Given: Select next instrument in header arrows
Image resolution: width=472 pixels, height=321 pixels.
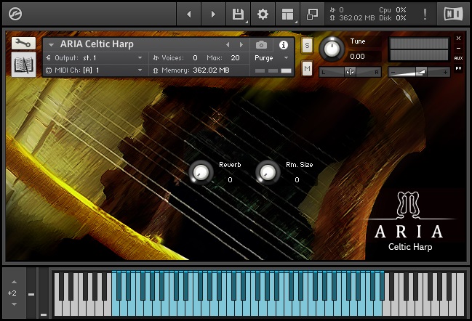Looking at the screenshot, I should [241, 45].
